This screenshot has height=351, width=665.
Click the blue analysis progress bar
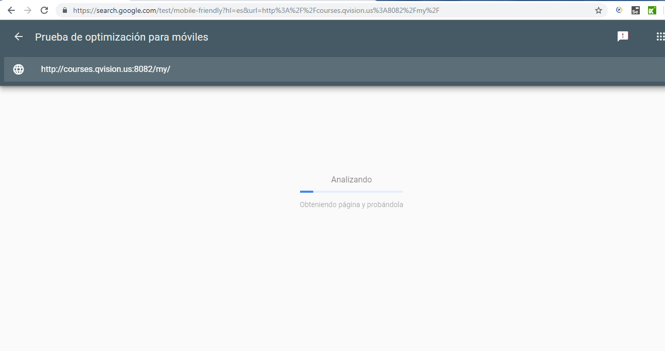(351, 192)
